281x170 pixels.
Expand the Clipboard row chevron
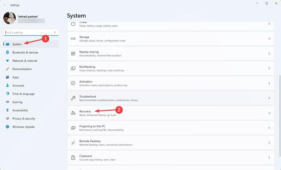click(269, 158)
